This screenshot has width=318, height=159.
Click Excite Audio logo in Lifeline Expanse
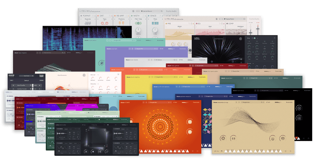coord(171,11)
